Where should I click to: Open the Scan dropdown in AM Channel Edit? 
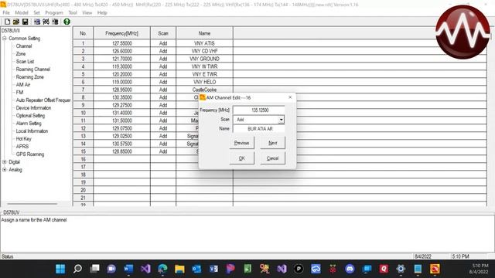281,120
